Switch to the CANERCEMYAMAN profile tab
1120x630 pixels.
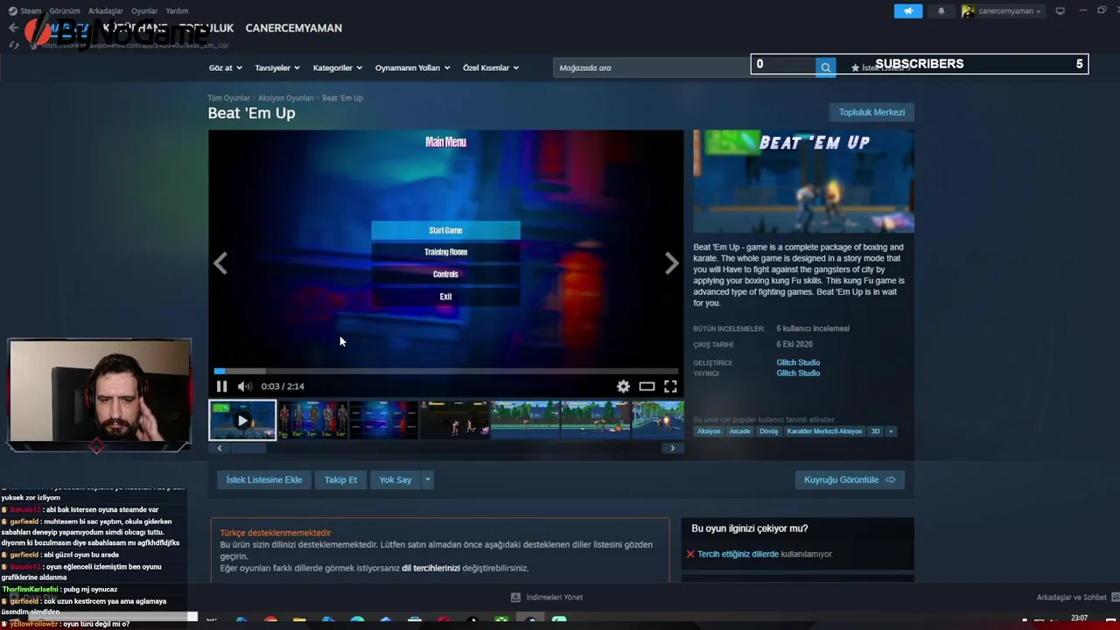(294, 28)
